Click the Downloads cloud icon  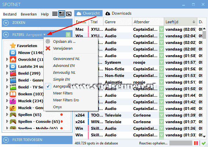(108, 13)
